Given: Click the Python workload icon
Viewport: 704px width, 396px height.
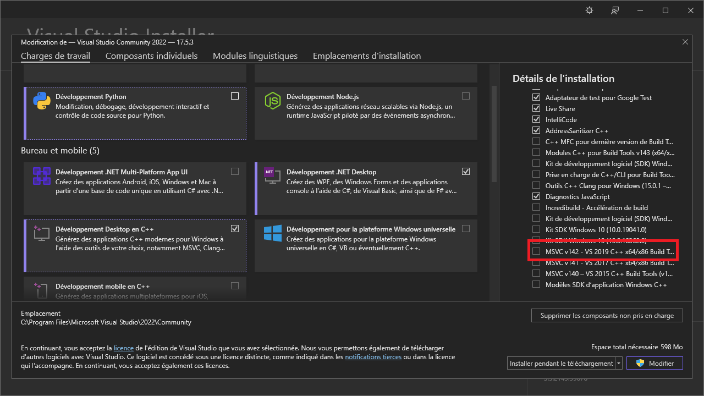Looking at the screenshot, I should pos(42,101).
